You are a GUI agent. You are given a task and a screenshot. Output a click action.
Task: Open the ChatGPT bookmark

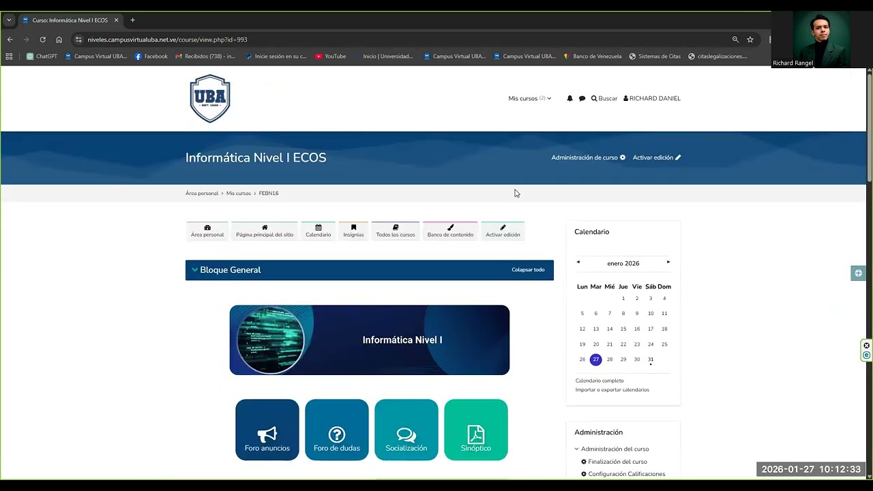42,57
